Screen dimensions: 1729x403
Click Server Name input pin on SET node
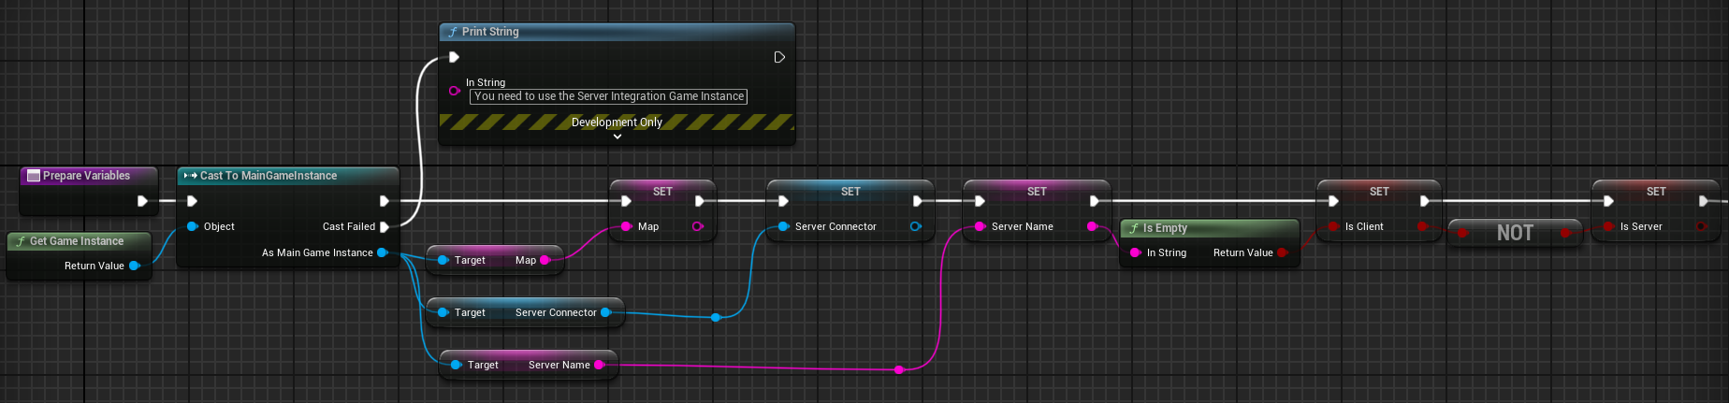(980, 226)
